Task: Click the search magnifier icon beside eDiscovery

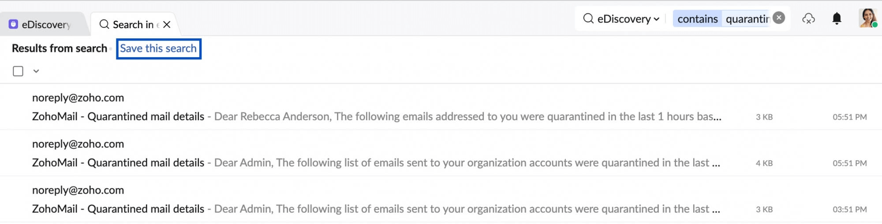Action: (588, 18)
